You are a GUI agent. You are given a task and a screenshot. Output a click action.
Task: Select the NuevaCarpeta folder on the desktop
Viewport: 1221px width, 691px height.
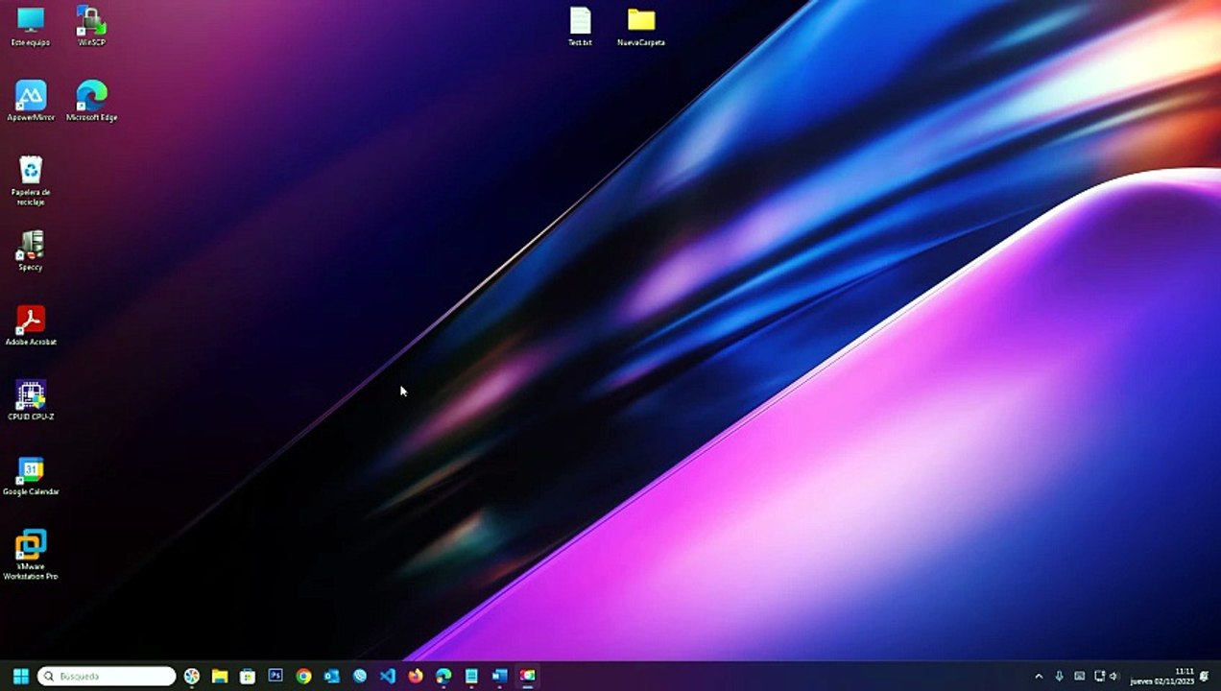[641, 27]
